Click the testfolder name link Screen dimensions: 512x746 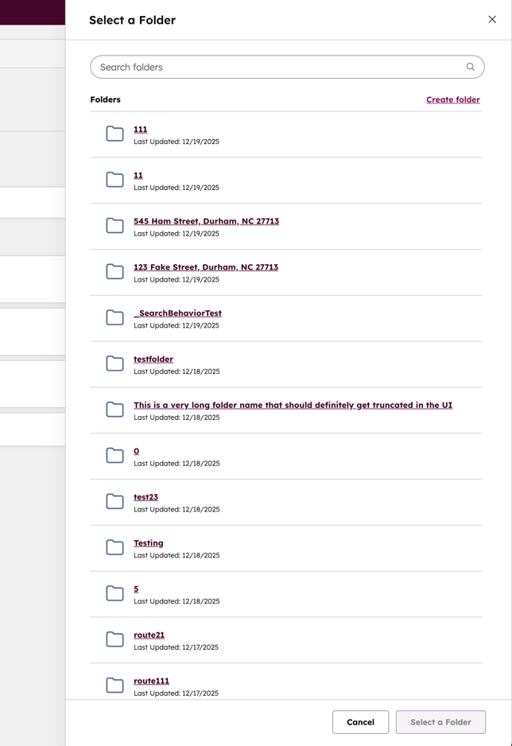coord(153,359)
